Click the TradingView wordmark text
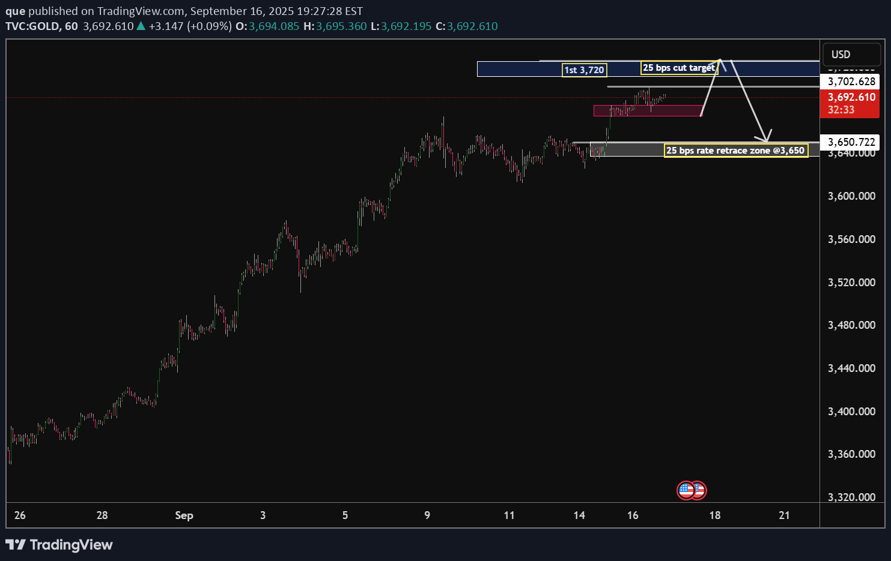 click(71, 545)
